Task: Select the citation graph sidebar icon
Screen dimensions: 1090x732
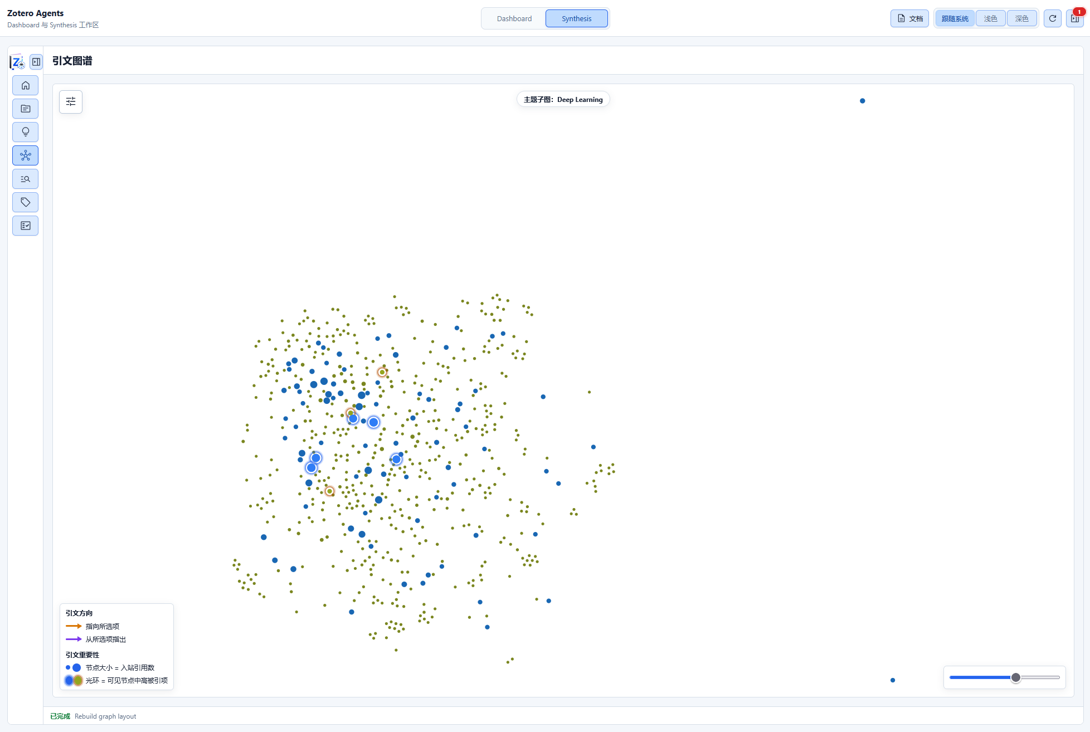Action: point(26,155)
